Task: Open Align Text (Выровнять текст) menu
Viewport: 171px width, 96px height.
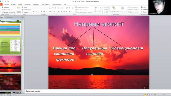Action: (81, 10)
